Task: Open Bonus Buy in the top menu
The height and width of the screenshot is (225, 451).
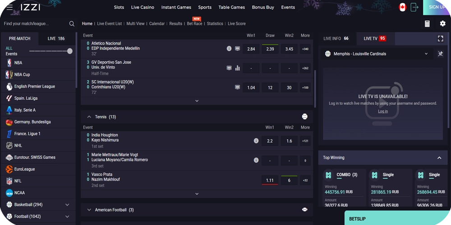Action: point(263,8)
